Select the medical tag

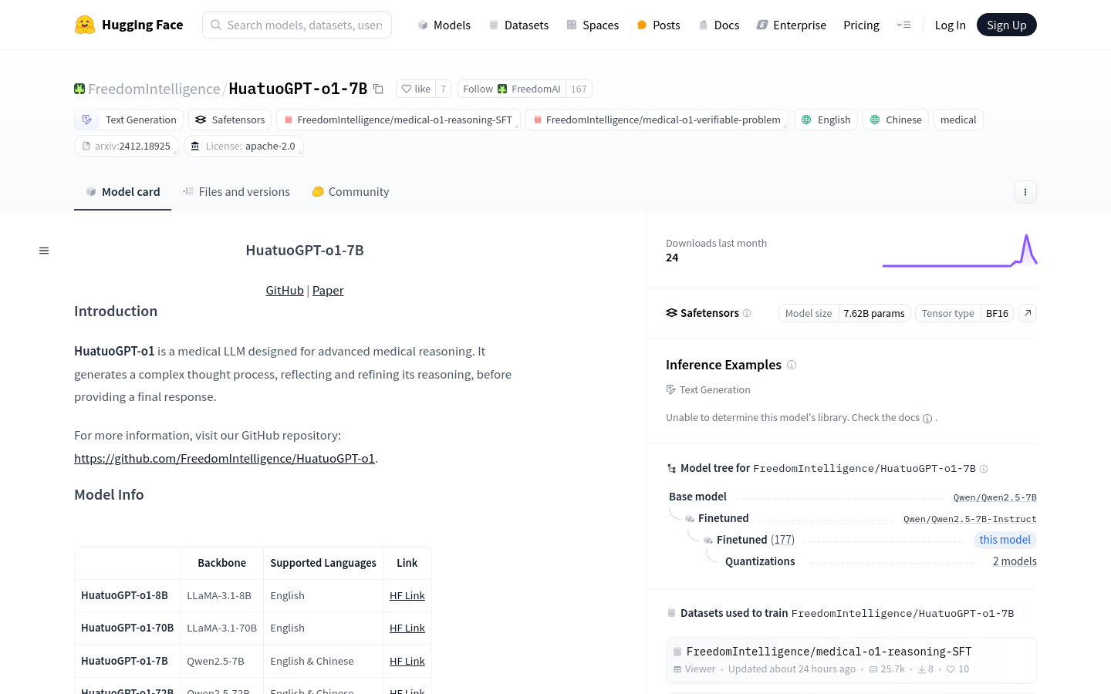click(958, 120)
